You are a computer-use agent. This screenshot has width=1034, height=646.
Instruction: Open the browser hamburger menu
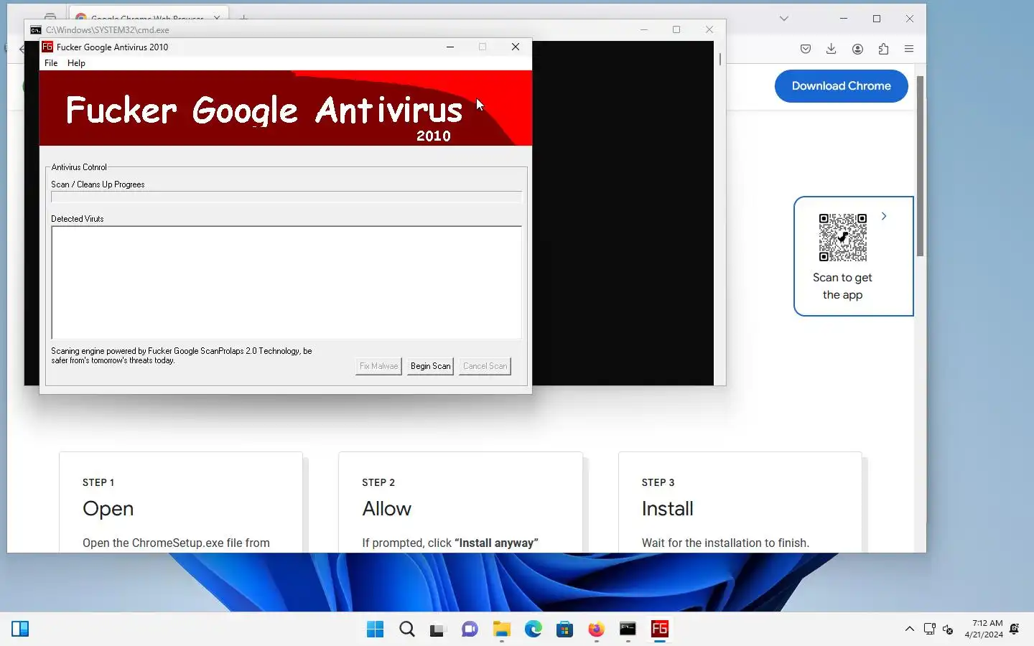[x=909, y=49]
